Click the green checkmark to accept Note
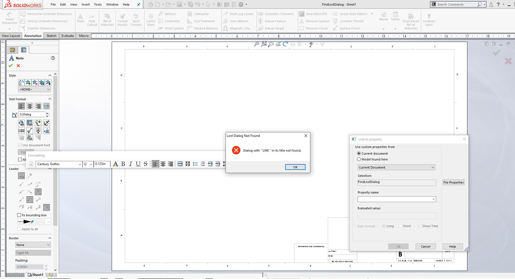The width and height of the screenshot is (515, 279). coord(11,66)
